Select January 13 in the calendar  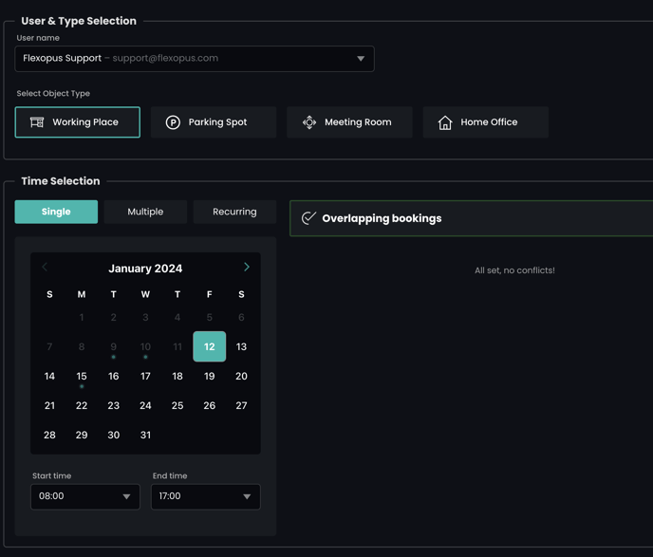pos(241,346)
